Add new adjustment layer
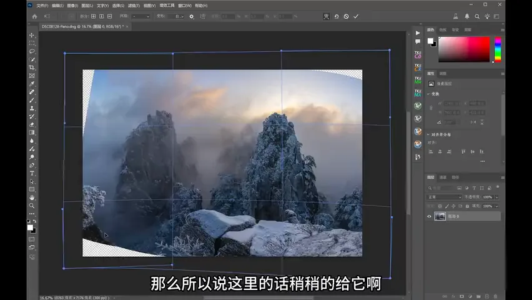 [x=470, y=296]
